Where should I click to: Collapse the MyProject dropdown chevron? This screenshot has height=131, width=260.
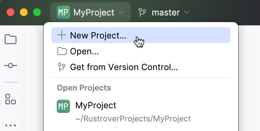coord(121,13)
